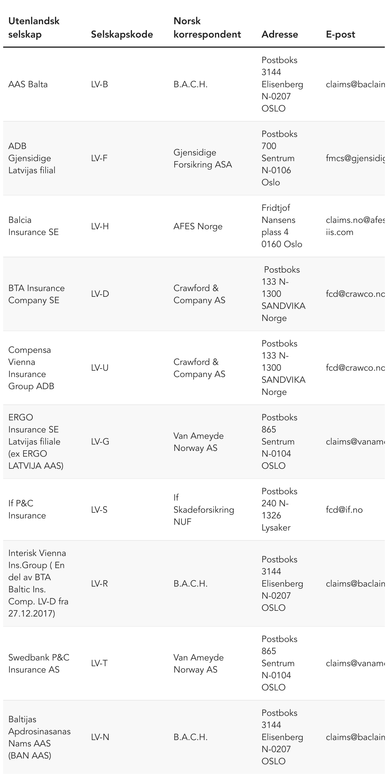This screenshot has width=388, height=777.
Task: Click the Utenlandsk selskap column header
Action: pos(34,28)
